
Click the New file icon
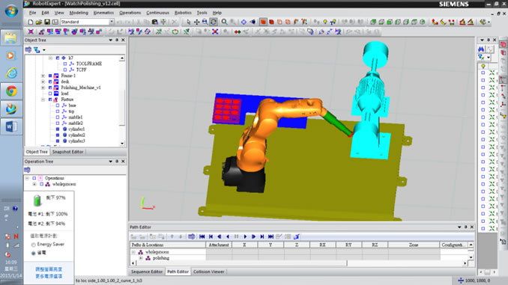click(x=31, y=22)
